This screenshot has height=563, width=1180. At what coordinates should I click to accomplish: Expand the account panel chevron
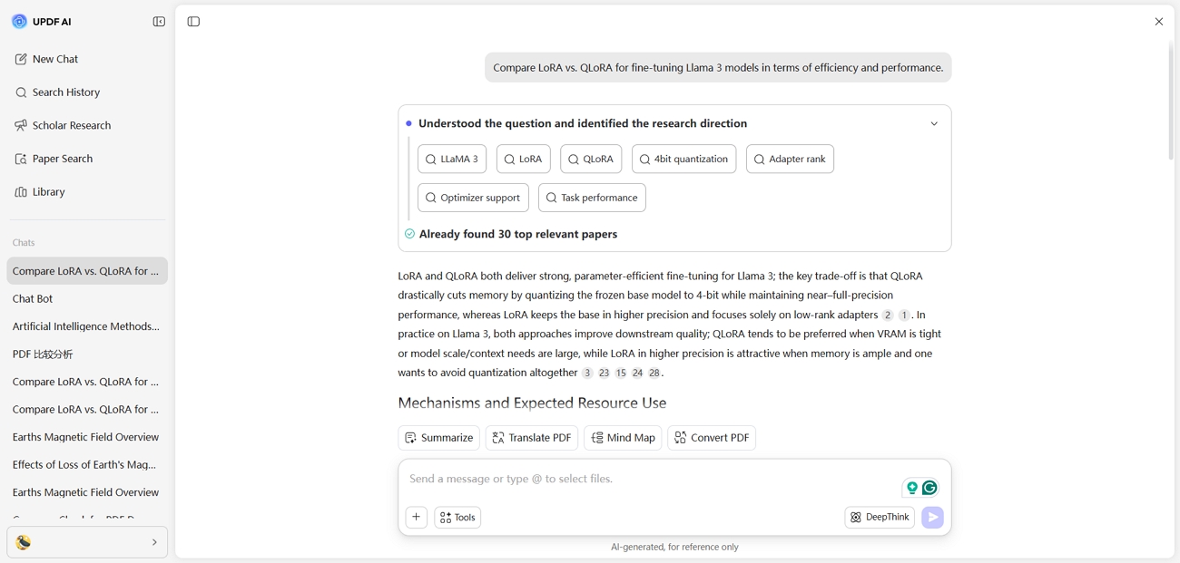[154, 542]
